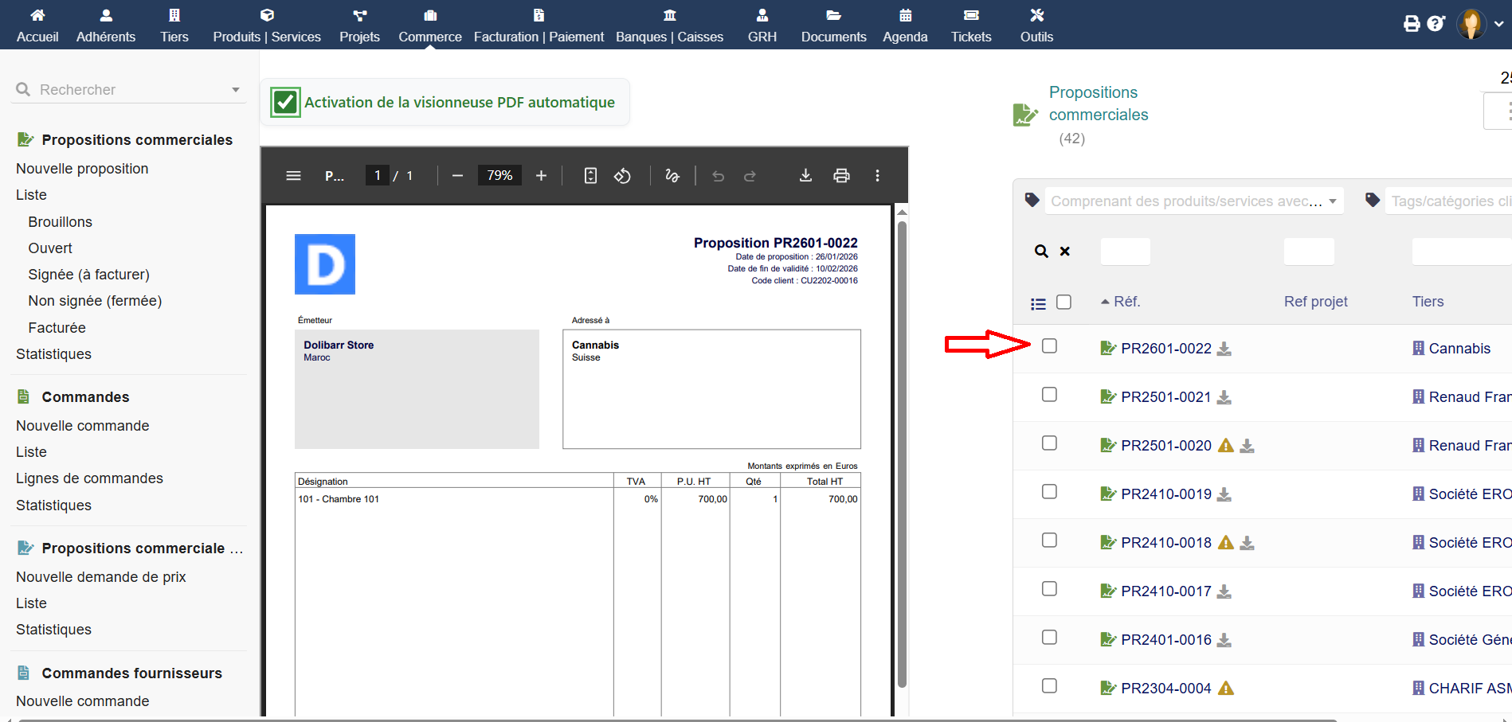Open PDF viewer sidebar menu icon
1512x722 pixels.
tap(293, 176)
